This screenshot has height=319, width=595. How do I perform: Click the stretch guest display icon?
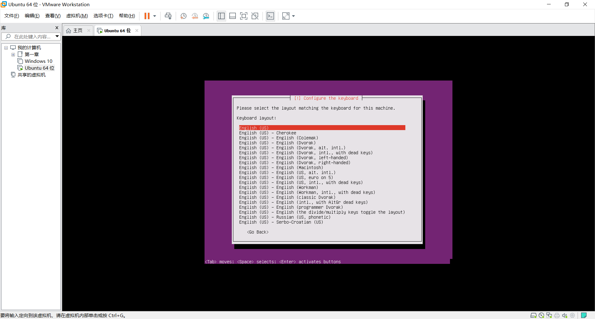point(286,16)
